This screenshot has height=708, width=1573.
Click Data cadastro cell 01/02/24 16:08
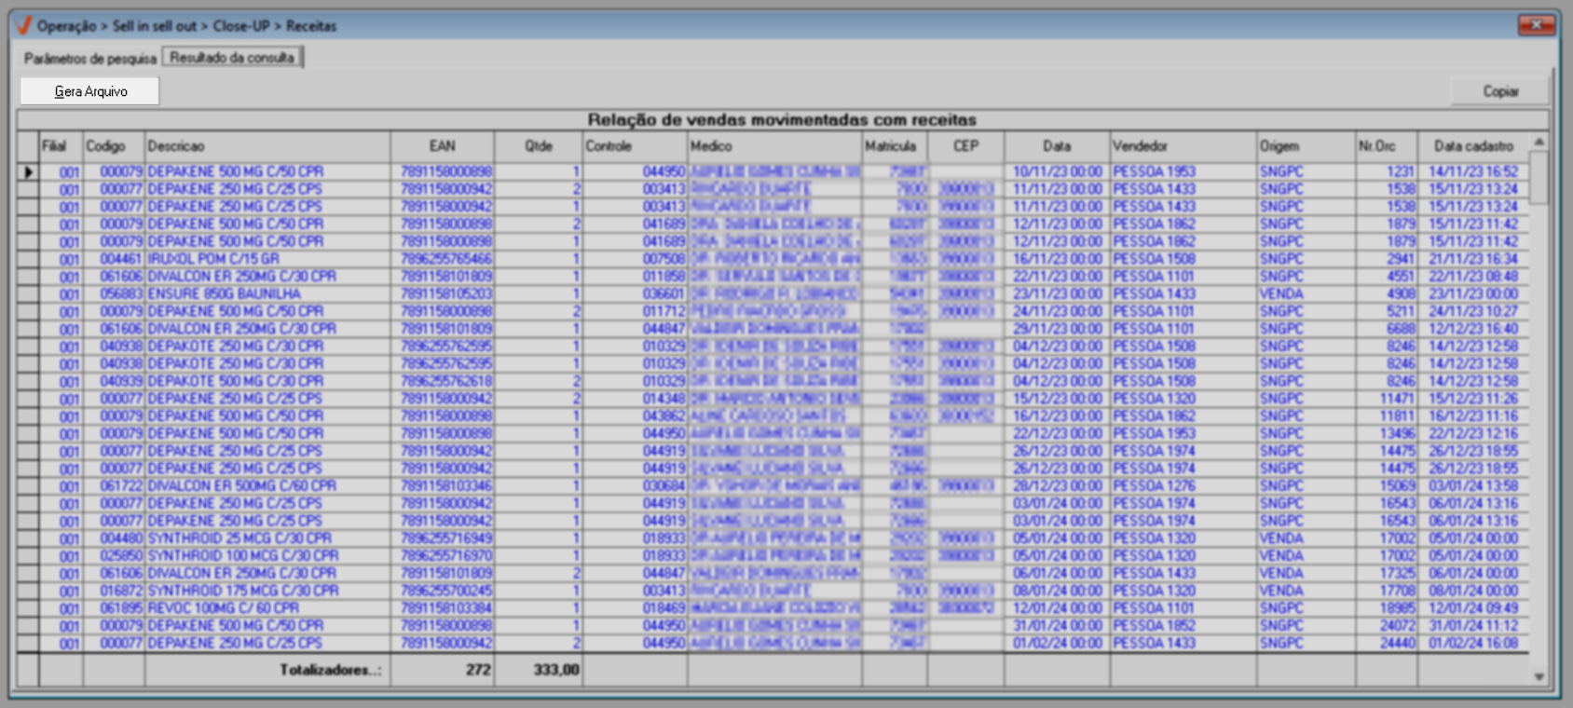pyautogui.click(x=1473, y=644)
